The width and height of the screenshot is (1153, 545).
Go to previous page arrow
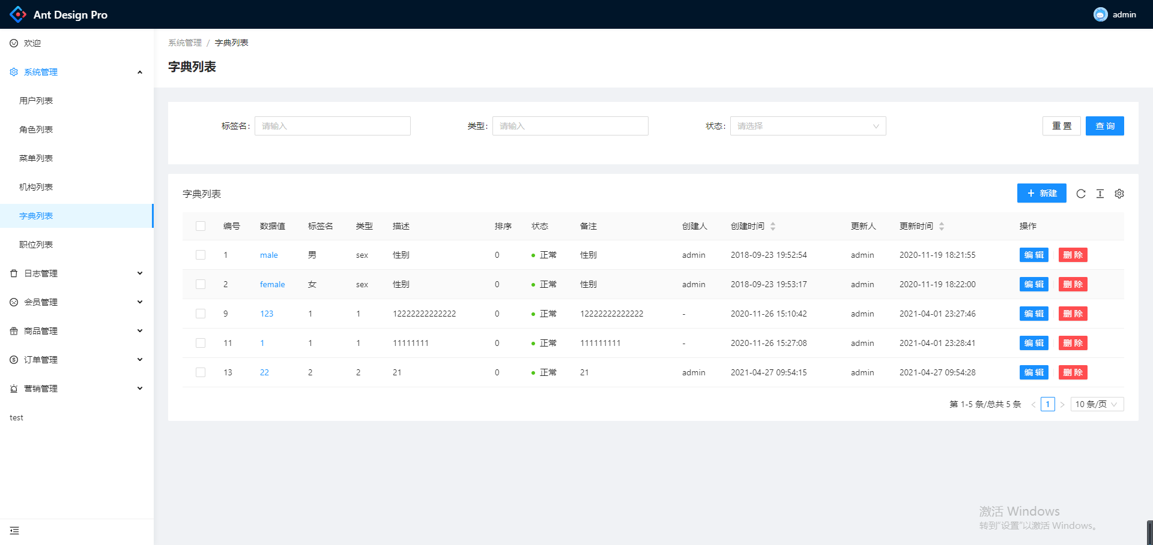1033,405
